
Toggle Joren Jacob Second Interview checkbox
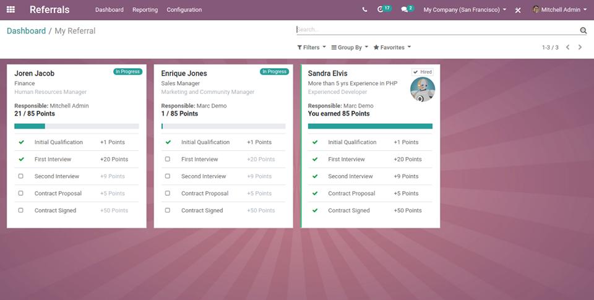[x=21, y=176]
